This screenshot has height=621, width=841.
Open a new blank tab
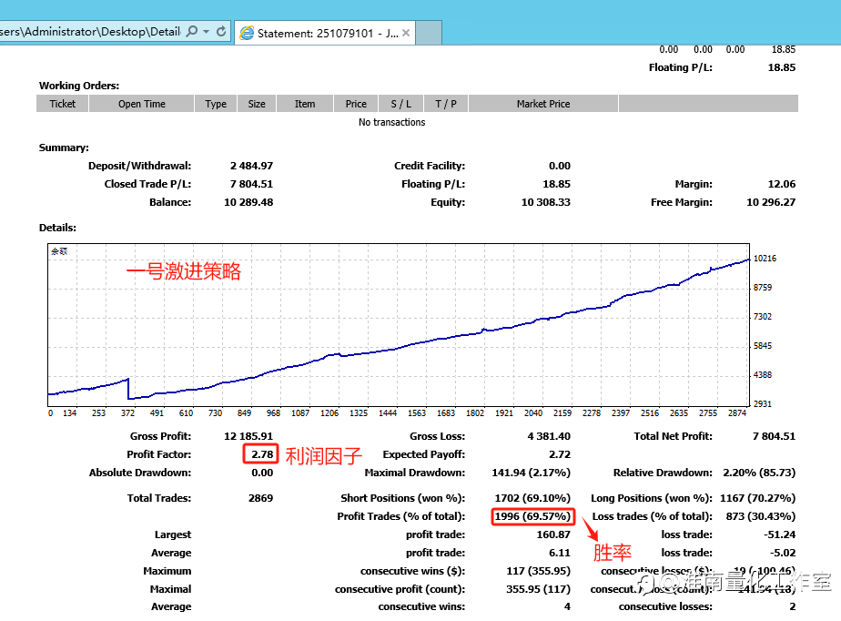tap(429, 33)
